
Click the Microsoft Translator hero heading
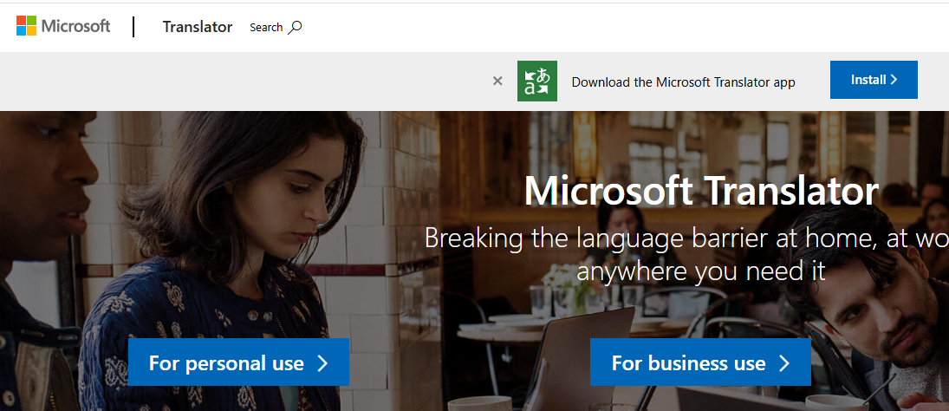pos(701,191)
